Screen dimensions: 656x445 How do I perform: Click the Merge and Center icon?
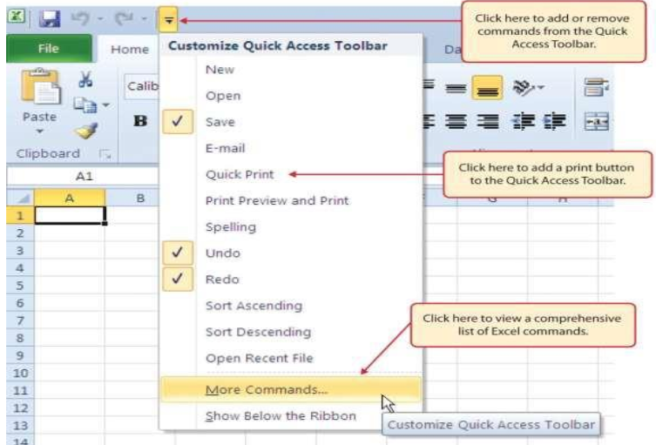click(x=596, y=121)
